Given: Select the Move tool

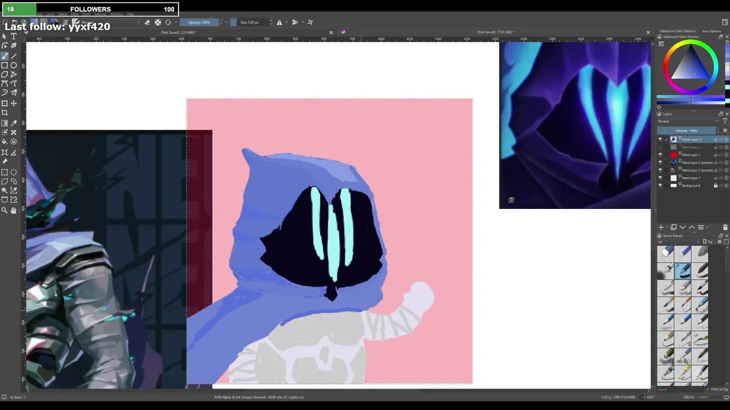Looking at the screenshot, I should pos(14,103).
